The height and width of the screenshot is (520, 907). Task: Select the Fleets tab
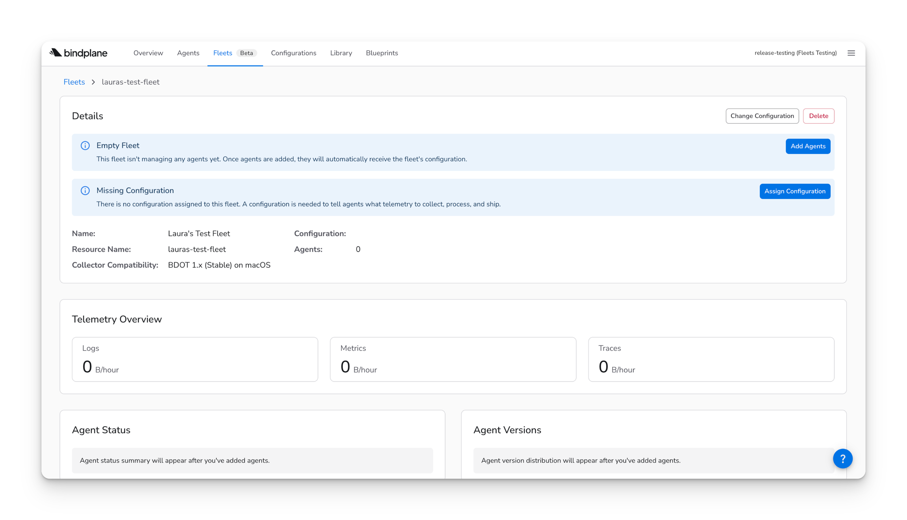tap(222, 53)
